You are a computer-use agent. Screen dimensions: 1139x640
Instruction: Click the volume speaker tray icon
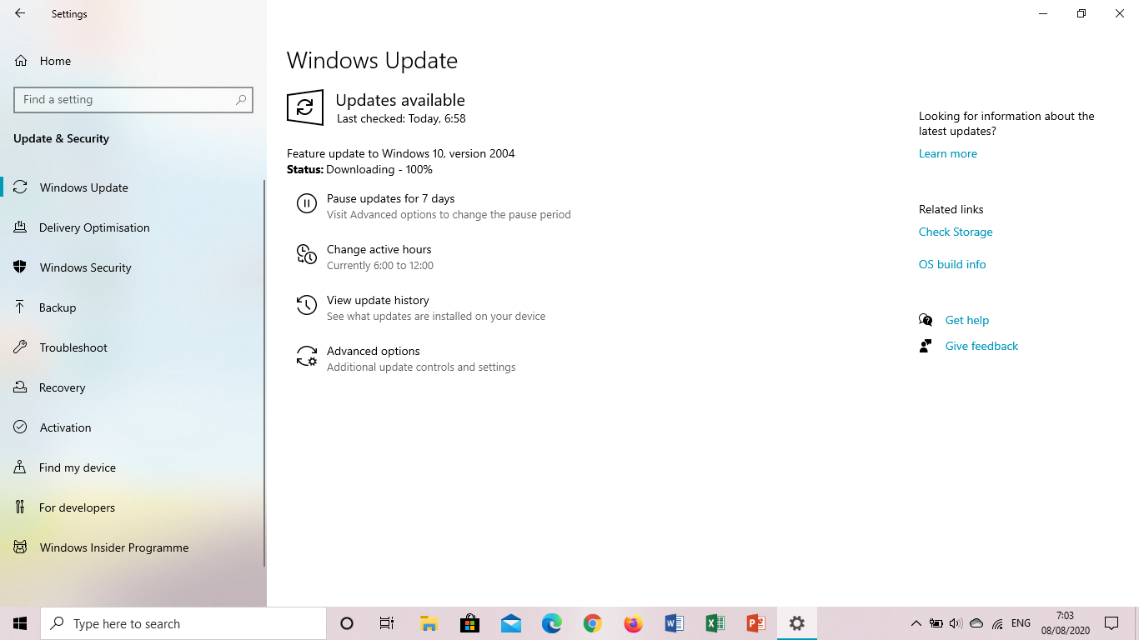[956, 623]
